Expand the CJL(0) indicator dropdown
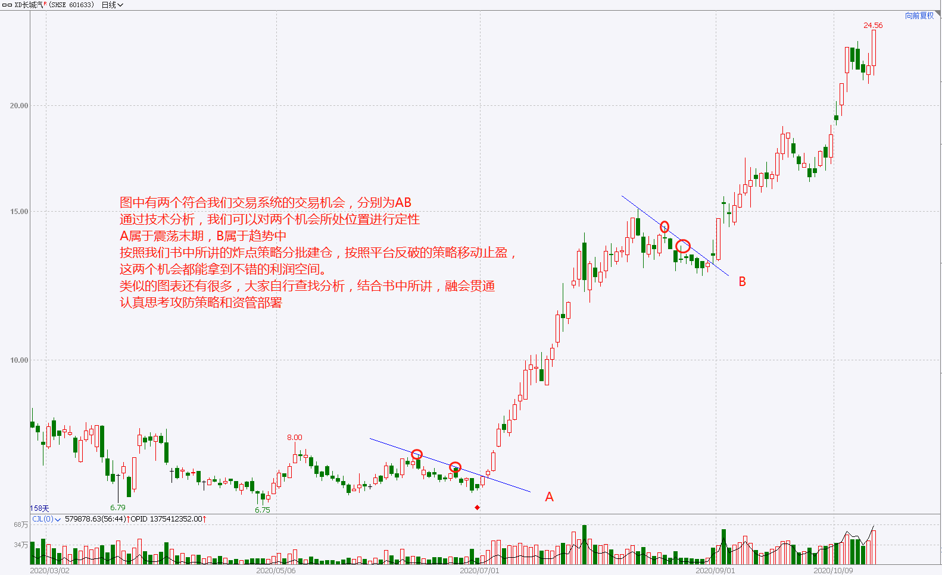The width and height of the screenshot is (942, 575). (46, 519)
